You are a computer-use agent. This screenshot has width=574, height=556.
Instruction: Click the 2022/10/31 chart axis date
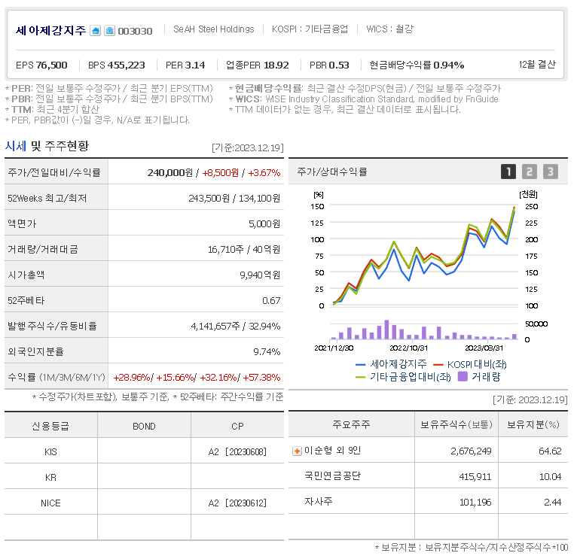point(408,348)
